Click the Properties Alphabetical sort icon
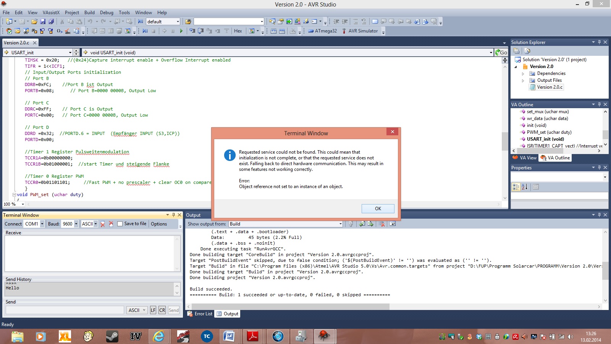 (x=525, y=187)
